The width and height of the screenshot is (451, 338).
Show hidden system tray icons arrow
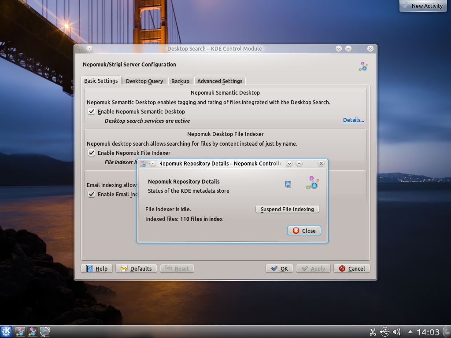tap(410, 331)
